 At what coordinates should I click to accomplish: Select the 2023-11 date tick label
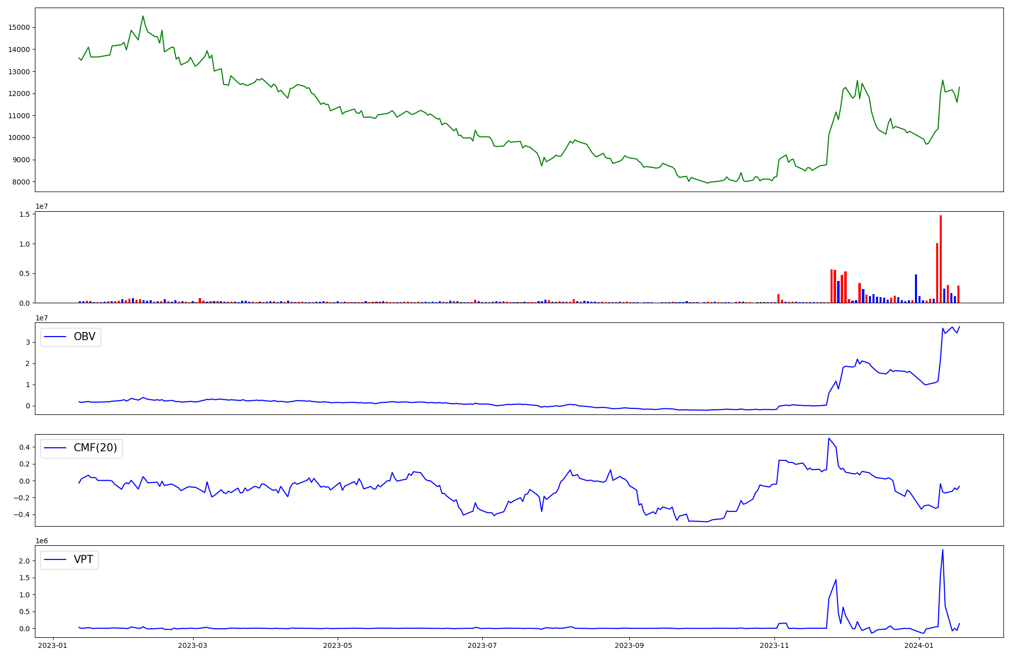pyautogui.click(x=774, y=645)
